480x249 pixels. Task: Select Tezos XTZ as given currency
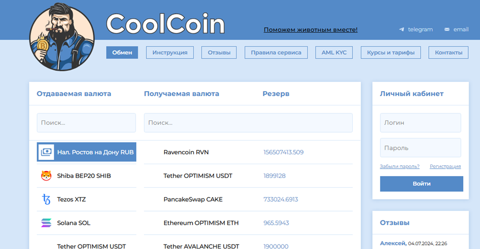(x=87, y=199)
